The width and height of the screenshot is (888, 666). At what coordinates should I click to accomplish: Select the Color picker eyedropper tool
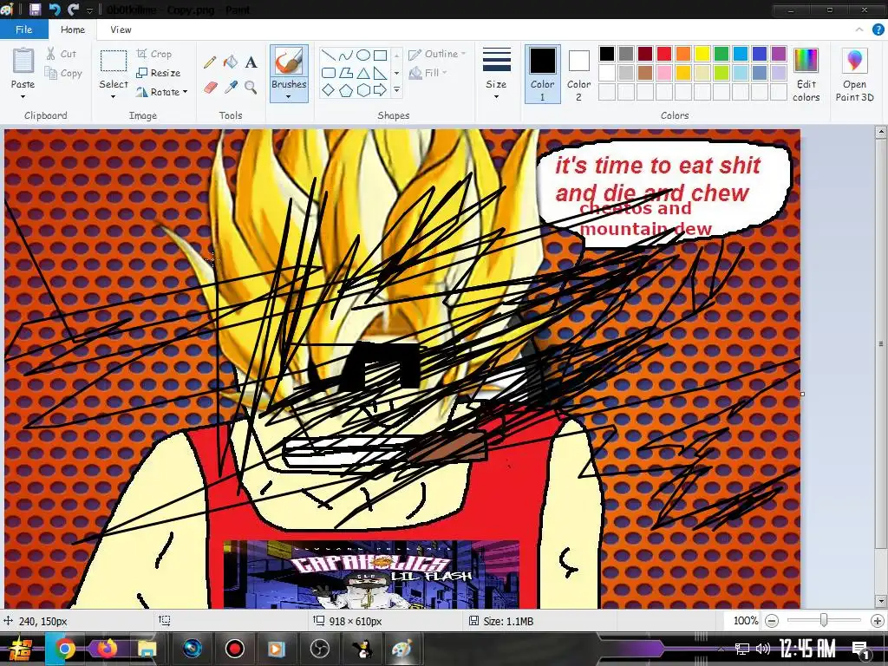coord(231,88)
